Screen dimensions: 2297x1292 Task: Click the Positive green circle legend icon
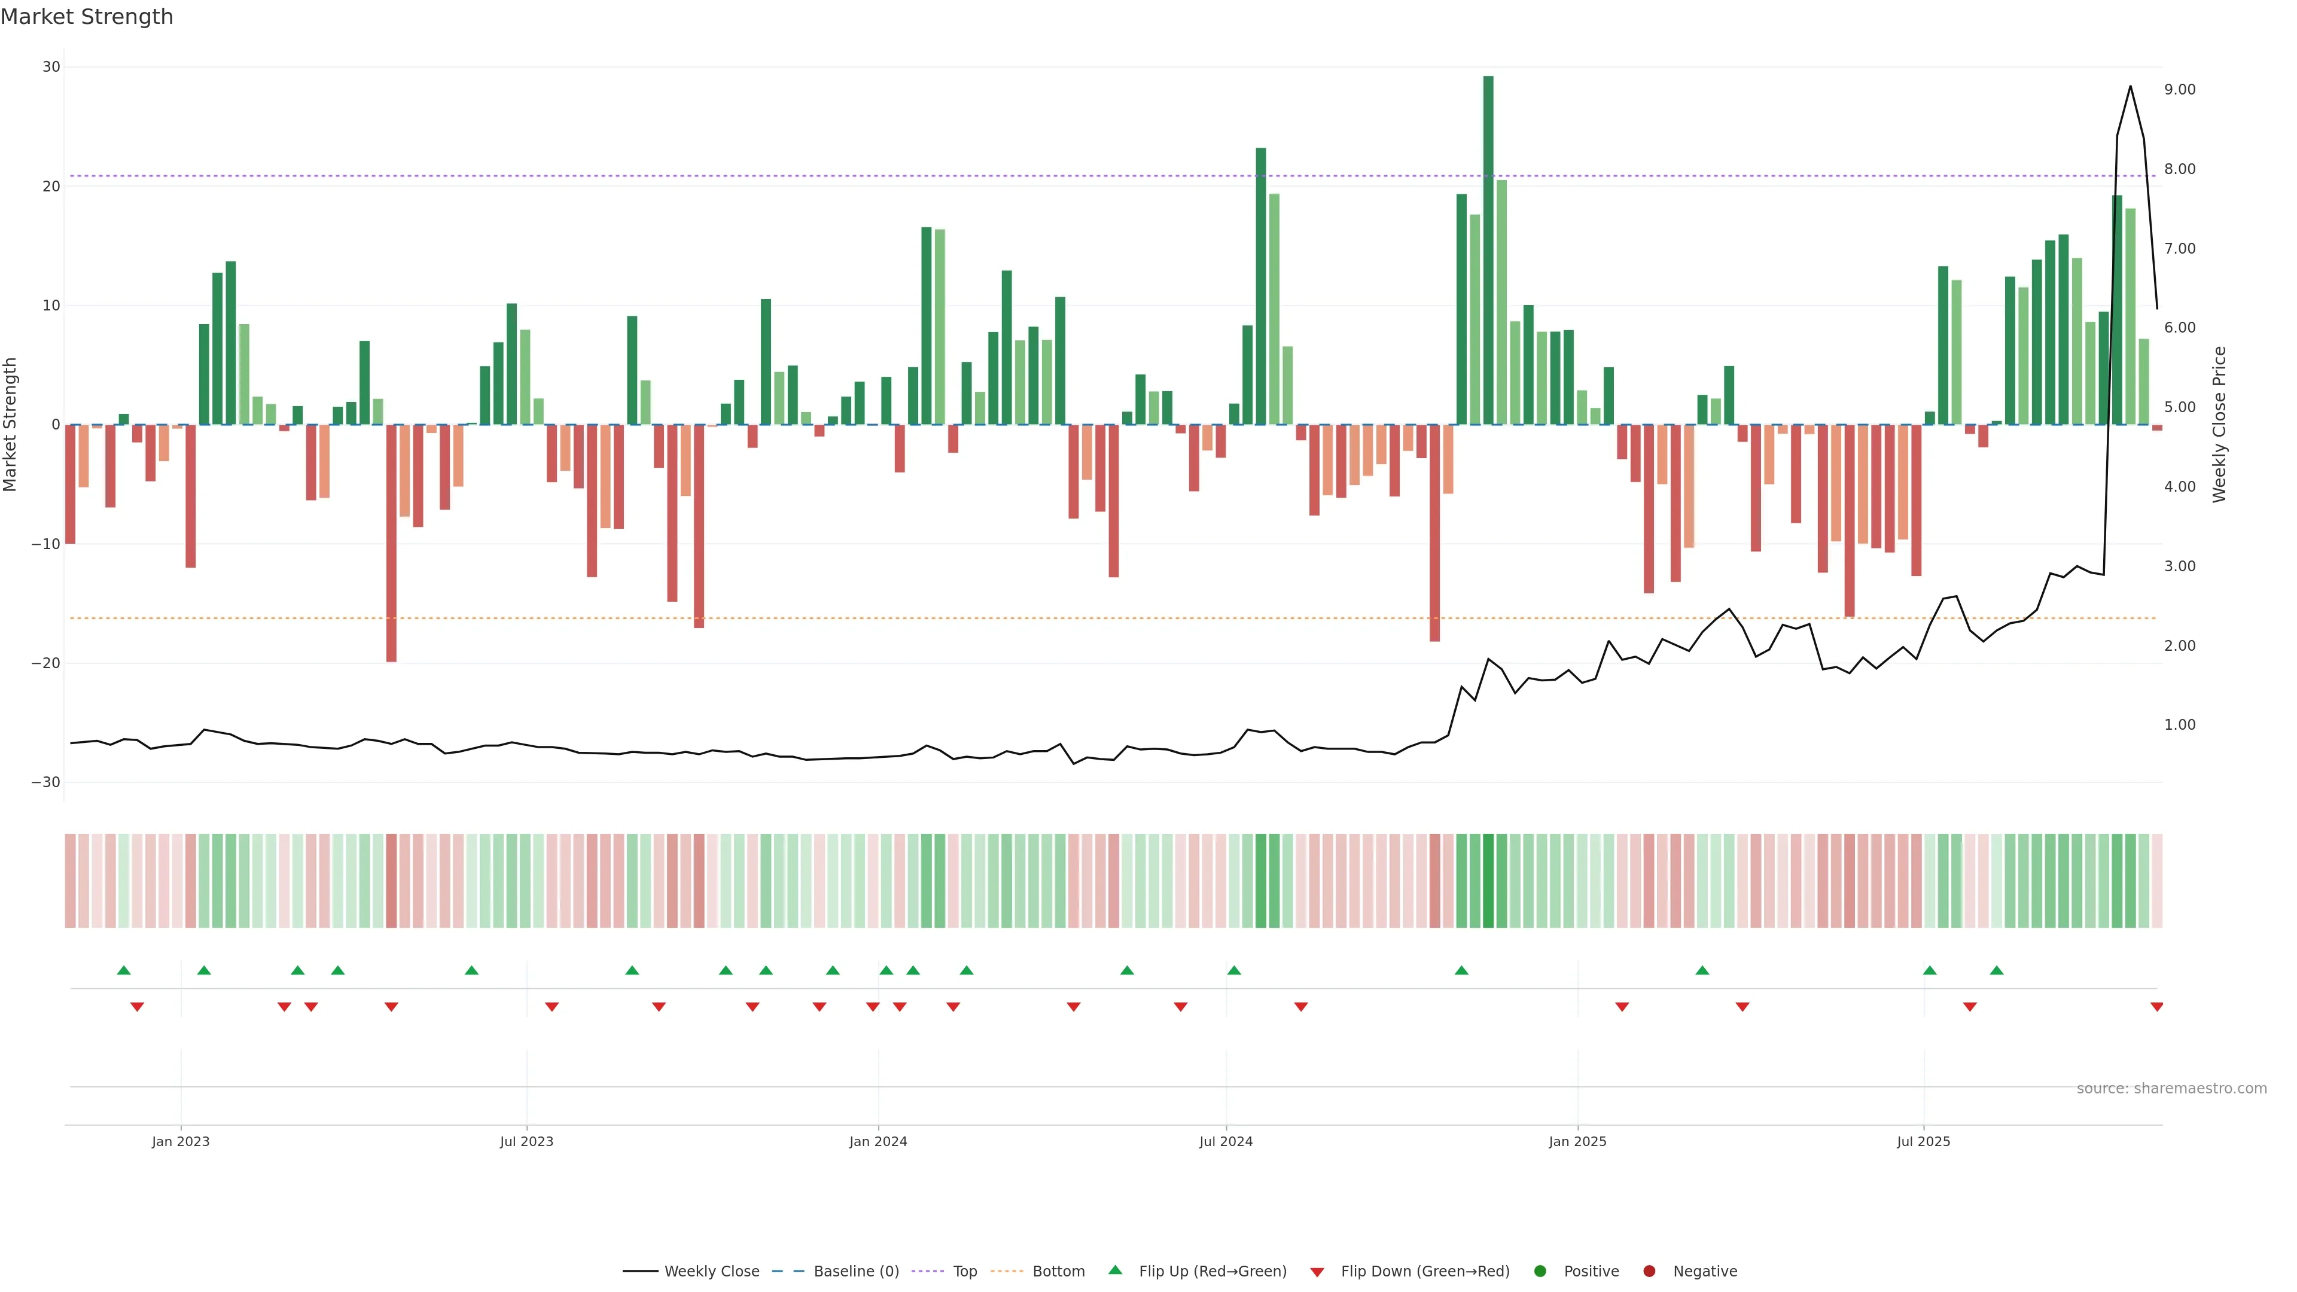[x=1540, y=1272]
